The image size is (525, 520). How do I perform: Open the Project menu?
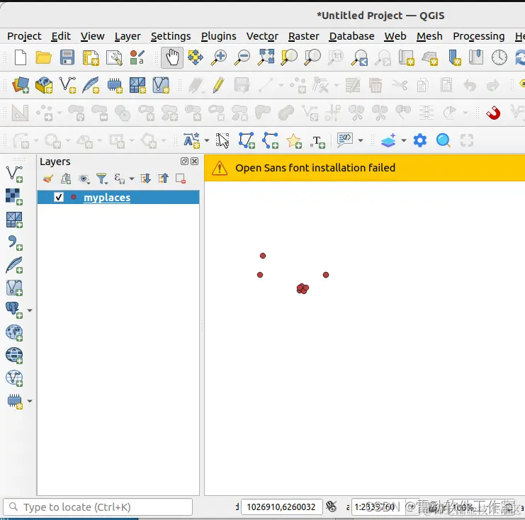click(24, 36)
